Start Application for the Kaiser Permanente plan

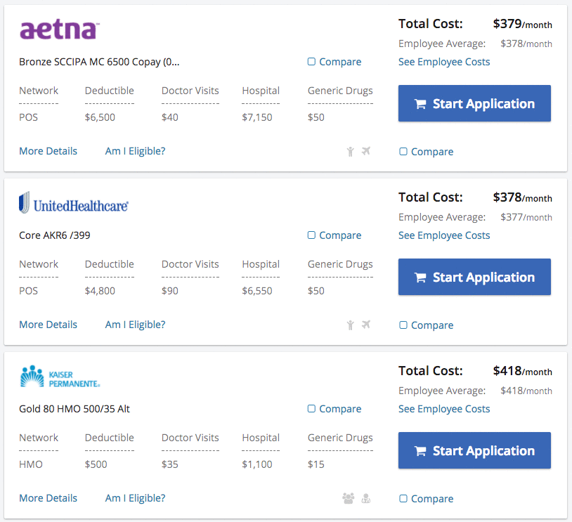click(x=474, y=451)
